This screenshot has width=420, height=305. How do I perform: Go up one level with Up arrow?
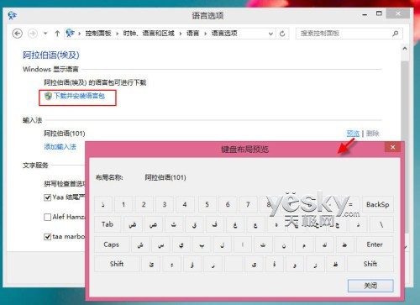(57, 34)
